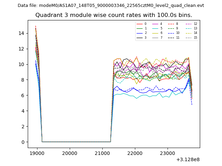Click the cyan solid line legend marker for module 5
Screen dimensions: 222x166
(156, 28)
